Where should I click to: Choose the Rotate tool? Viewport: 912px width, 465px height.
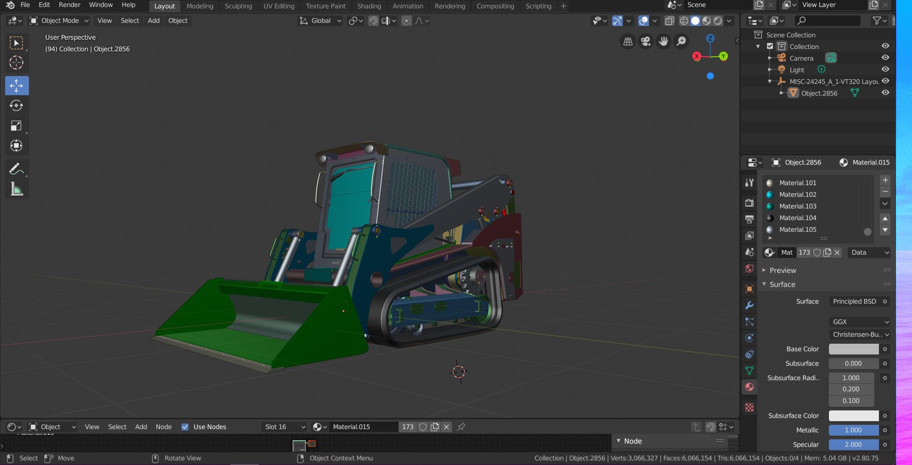click(16, 105)
